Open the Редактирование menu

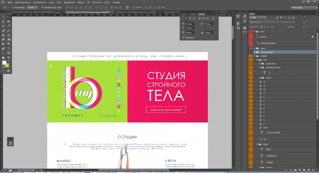[x=23, y=2]
